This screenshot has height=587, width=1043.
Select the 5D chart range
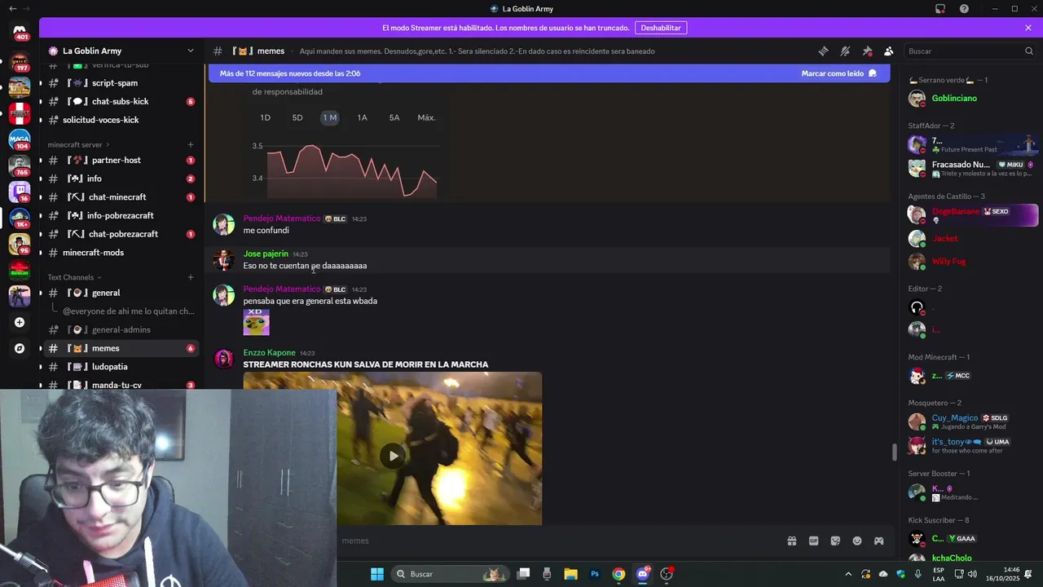point(297,117)
